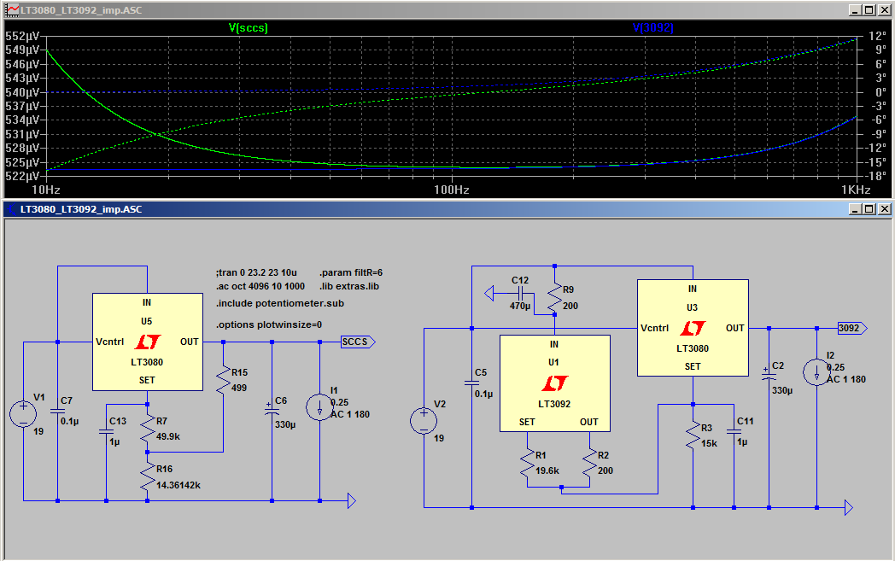This screenshot has width=895, height=561.
Task: Click the -18° phase axis label
Action: point(877,176)
